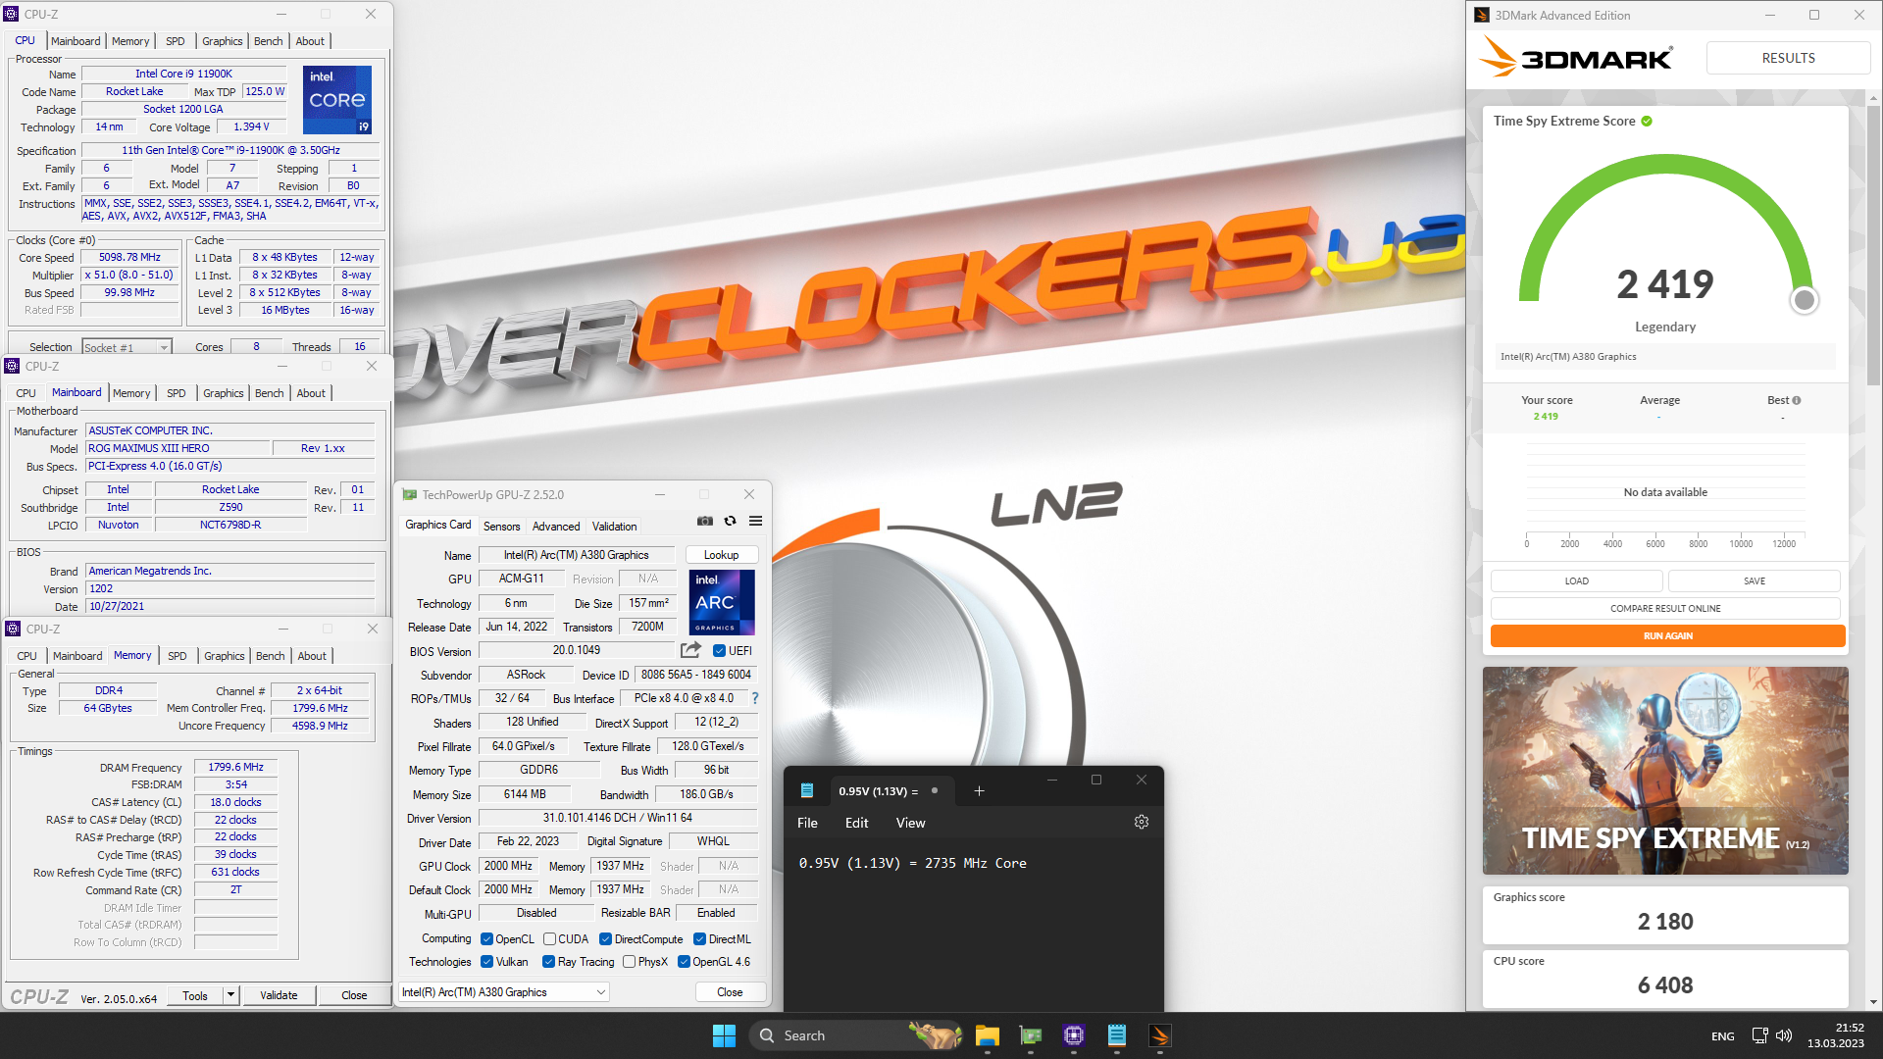Click the 3DMark vertical scrollbar
The width and height of the screenshot is (1883, 1059).
pyautogui.click(x=1873, y=245)
